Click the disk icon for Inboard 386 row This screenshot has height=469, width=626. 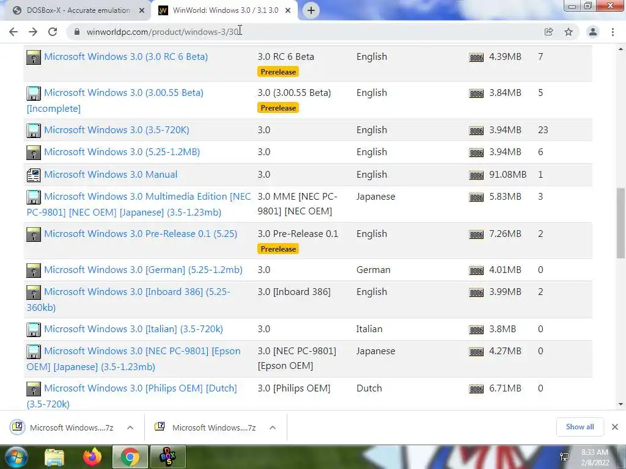click(x=34, y=293)
